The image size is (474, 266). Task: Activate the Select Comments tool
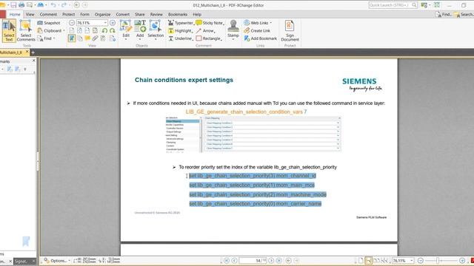26,30
